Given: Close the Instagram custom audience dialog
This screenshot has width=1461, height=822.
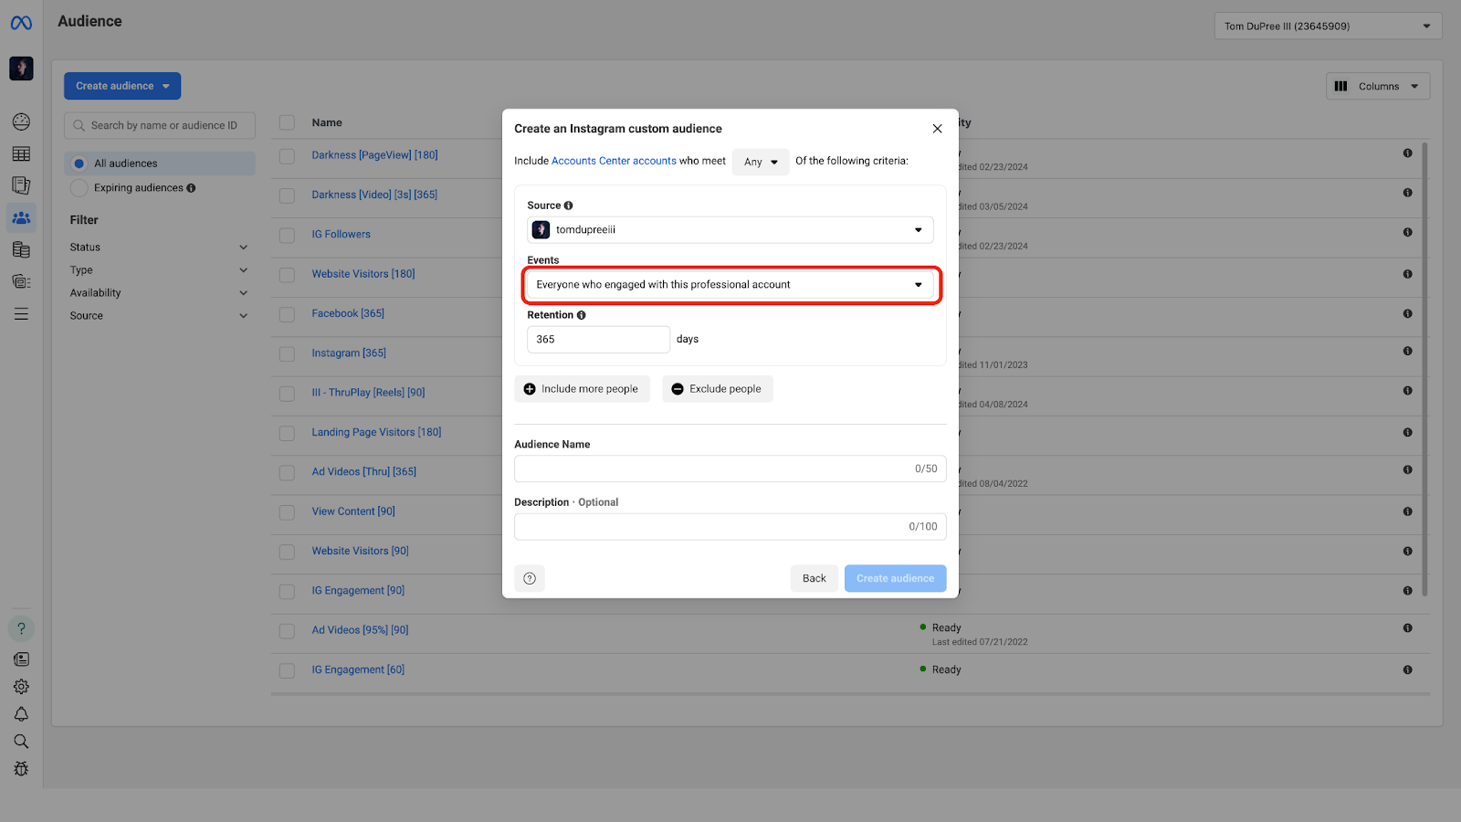Looking at the screenshot, I should (x=937, y=129).
